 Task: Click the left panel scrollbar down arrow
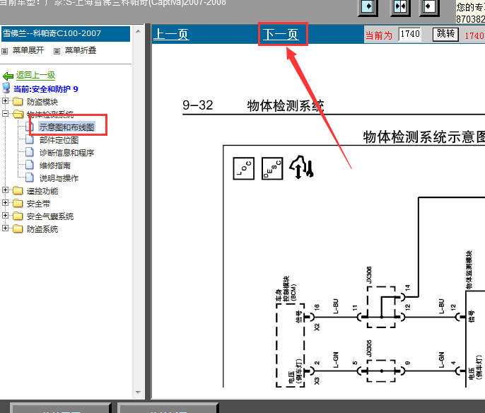pos(139,392)
